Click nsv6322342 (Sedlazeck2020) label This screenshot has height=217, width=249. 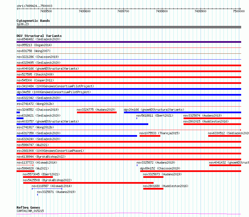[39, 98]
